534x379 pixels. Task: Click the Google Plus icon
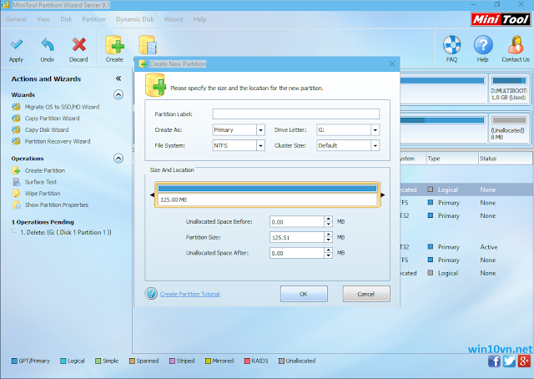tap(525, 361)
